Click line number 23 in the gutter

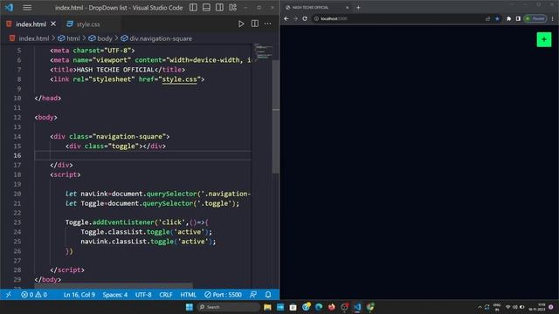(17, 222)
